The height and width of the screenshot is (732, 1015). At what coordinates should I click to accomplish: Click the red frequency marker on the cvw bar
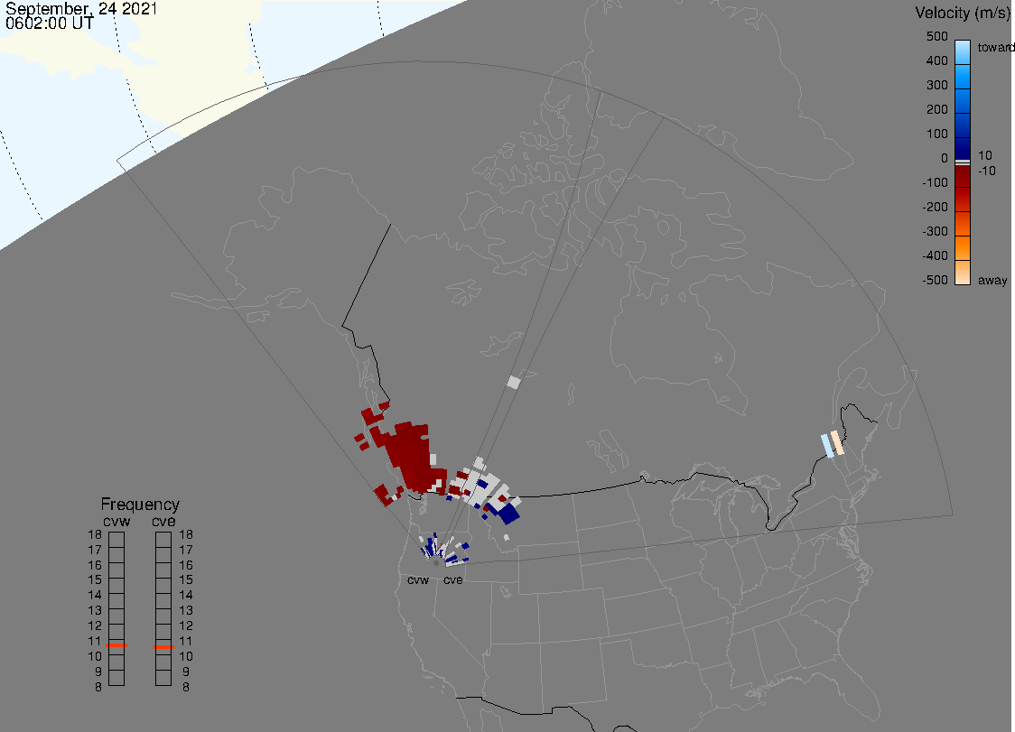[x=116, y=645]
